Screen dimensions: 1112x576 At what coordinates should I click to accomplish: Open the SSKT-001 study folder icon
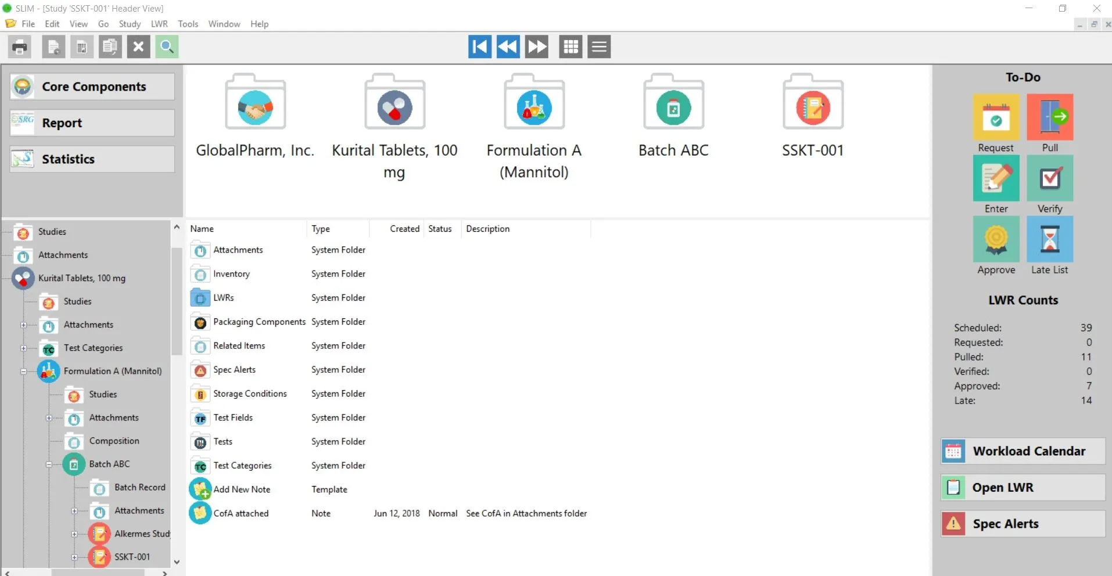(813, 102)
